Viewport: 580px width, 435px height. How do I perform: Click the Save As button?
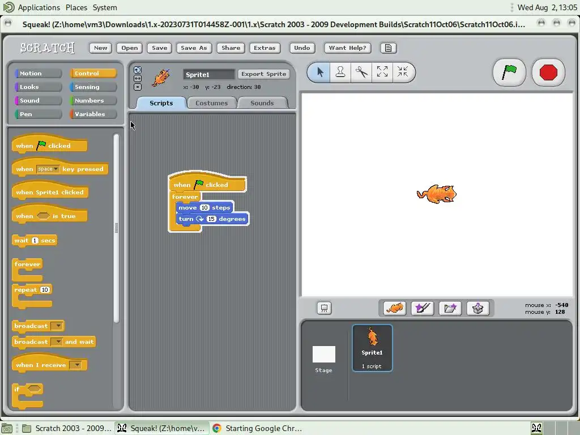[194, 48]
